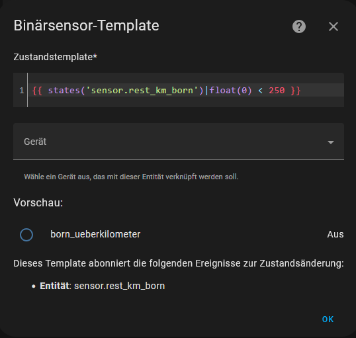This screenshot has width=356, height=338.
Task: Close the Binärsensor-Template dialog
Action: coord(334,26)
